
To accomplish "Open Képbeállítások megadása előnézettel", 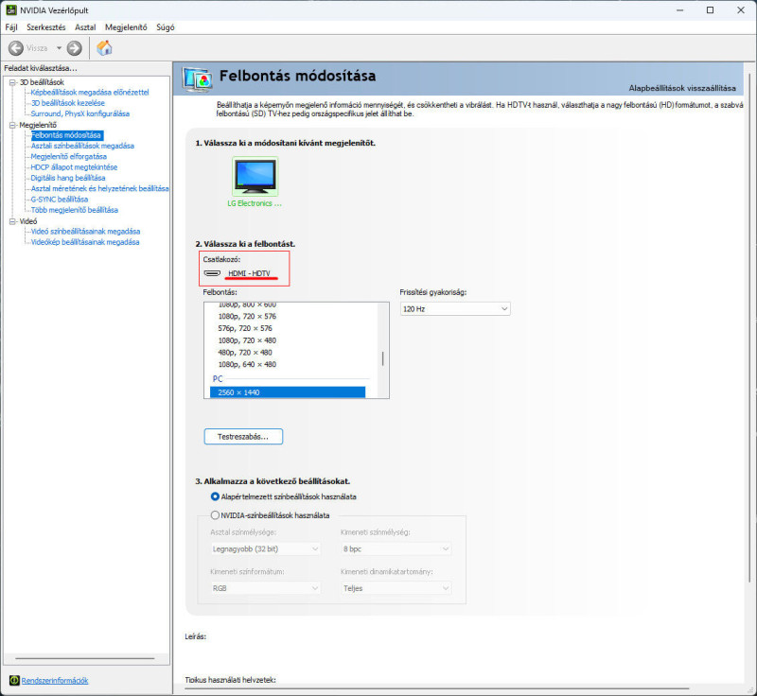I will 90,92.
